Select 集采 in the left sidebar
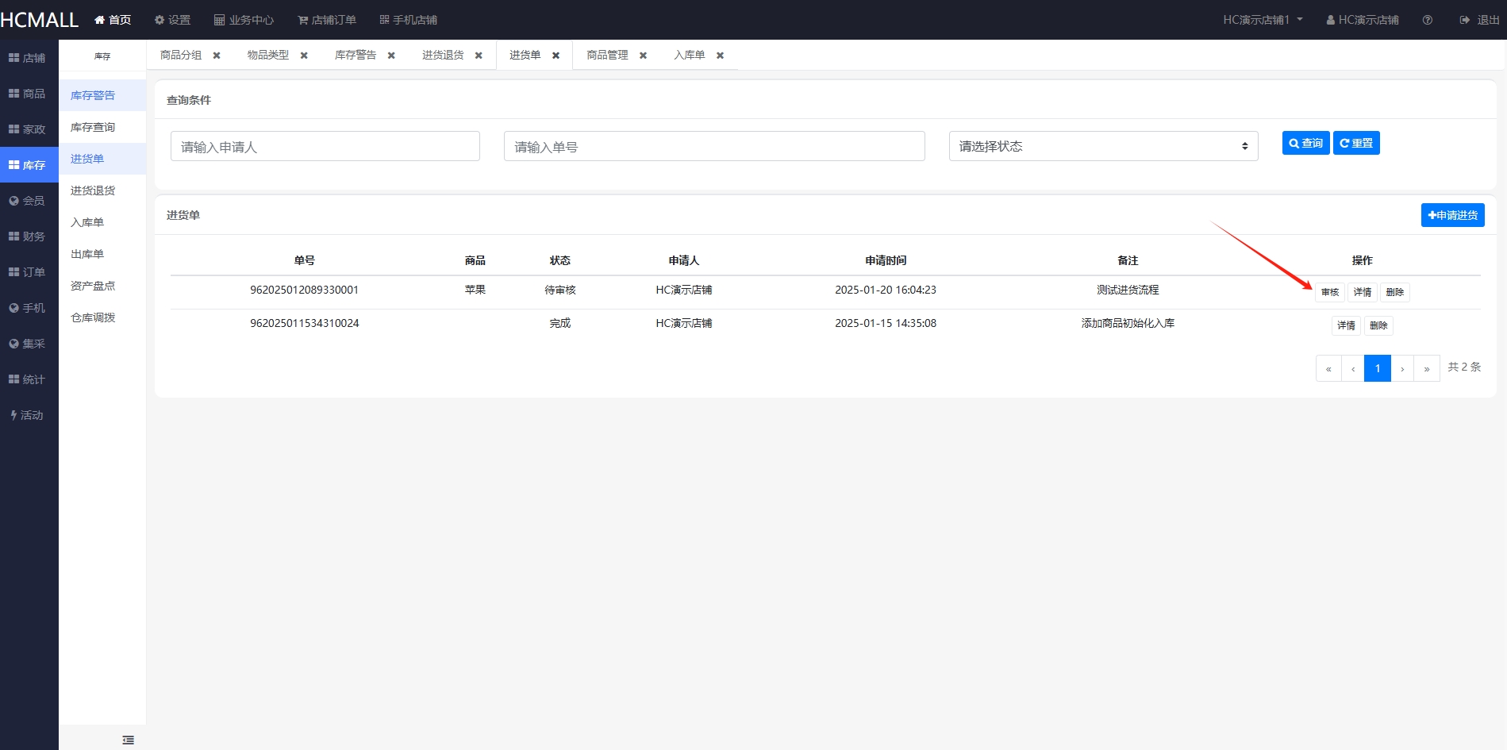1507x750 pixels. click(x=29, y=344)
